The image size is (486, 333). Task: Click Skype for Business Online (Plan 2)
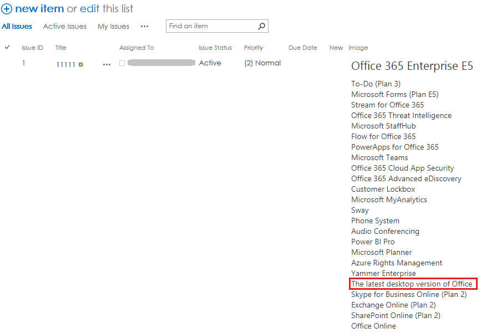coord(409,294)
